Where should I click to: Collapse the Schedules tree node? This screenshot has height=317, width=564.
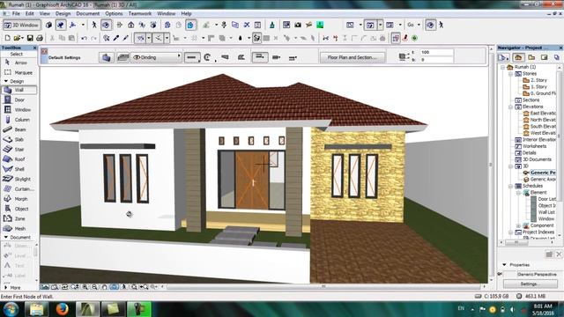coord(510,186)
